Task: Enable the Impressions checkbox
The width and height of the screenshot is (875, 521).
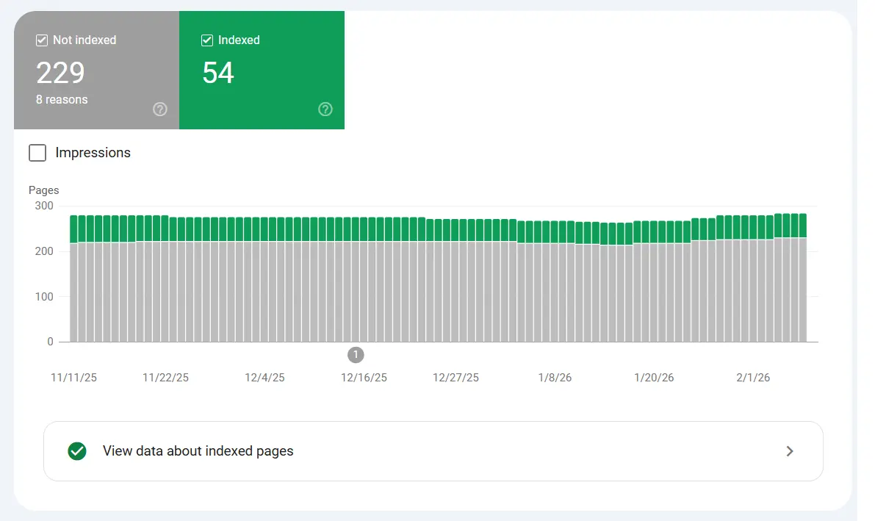Action: 37,153
